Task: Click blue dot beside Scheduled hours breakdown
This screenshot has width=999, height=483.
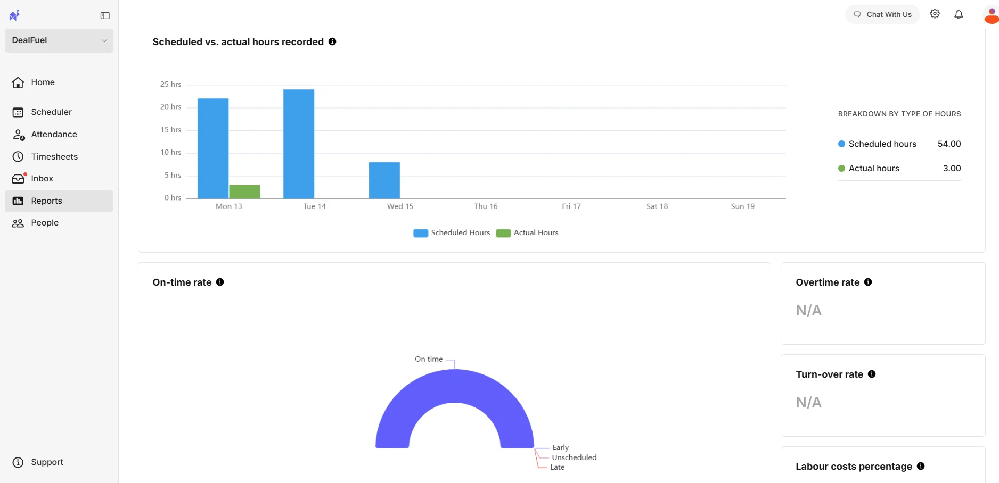Action: pyautogui.click(x=842, y=144)
